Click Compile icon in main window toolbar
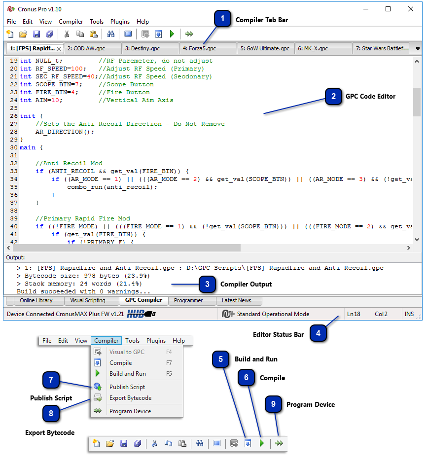 pyautogui.click(x=159, y=34)
